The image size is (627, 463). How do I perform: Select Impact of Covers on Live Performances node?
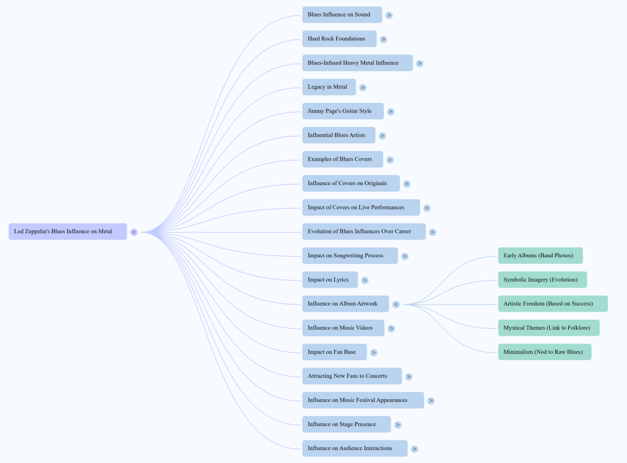(361, 208)
